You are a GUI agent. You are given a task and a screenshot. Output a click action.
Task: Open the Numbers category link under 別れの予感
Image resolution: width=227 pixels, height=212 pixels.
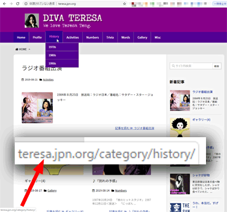[x=121, y=190]
